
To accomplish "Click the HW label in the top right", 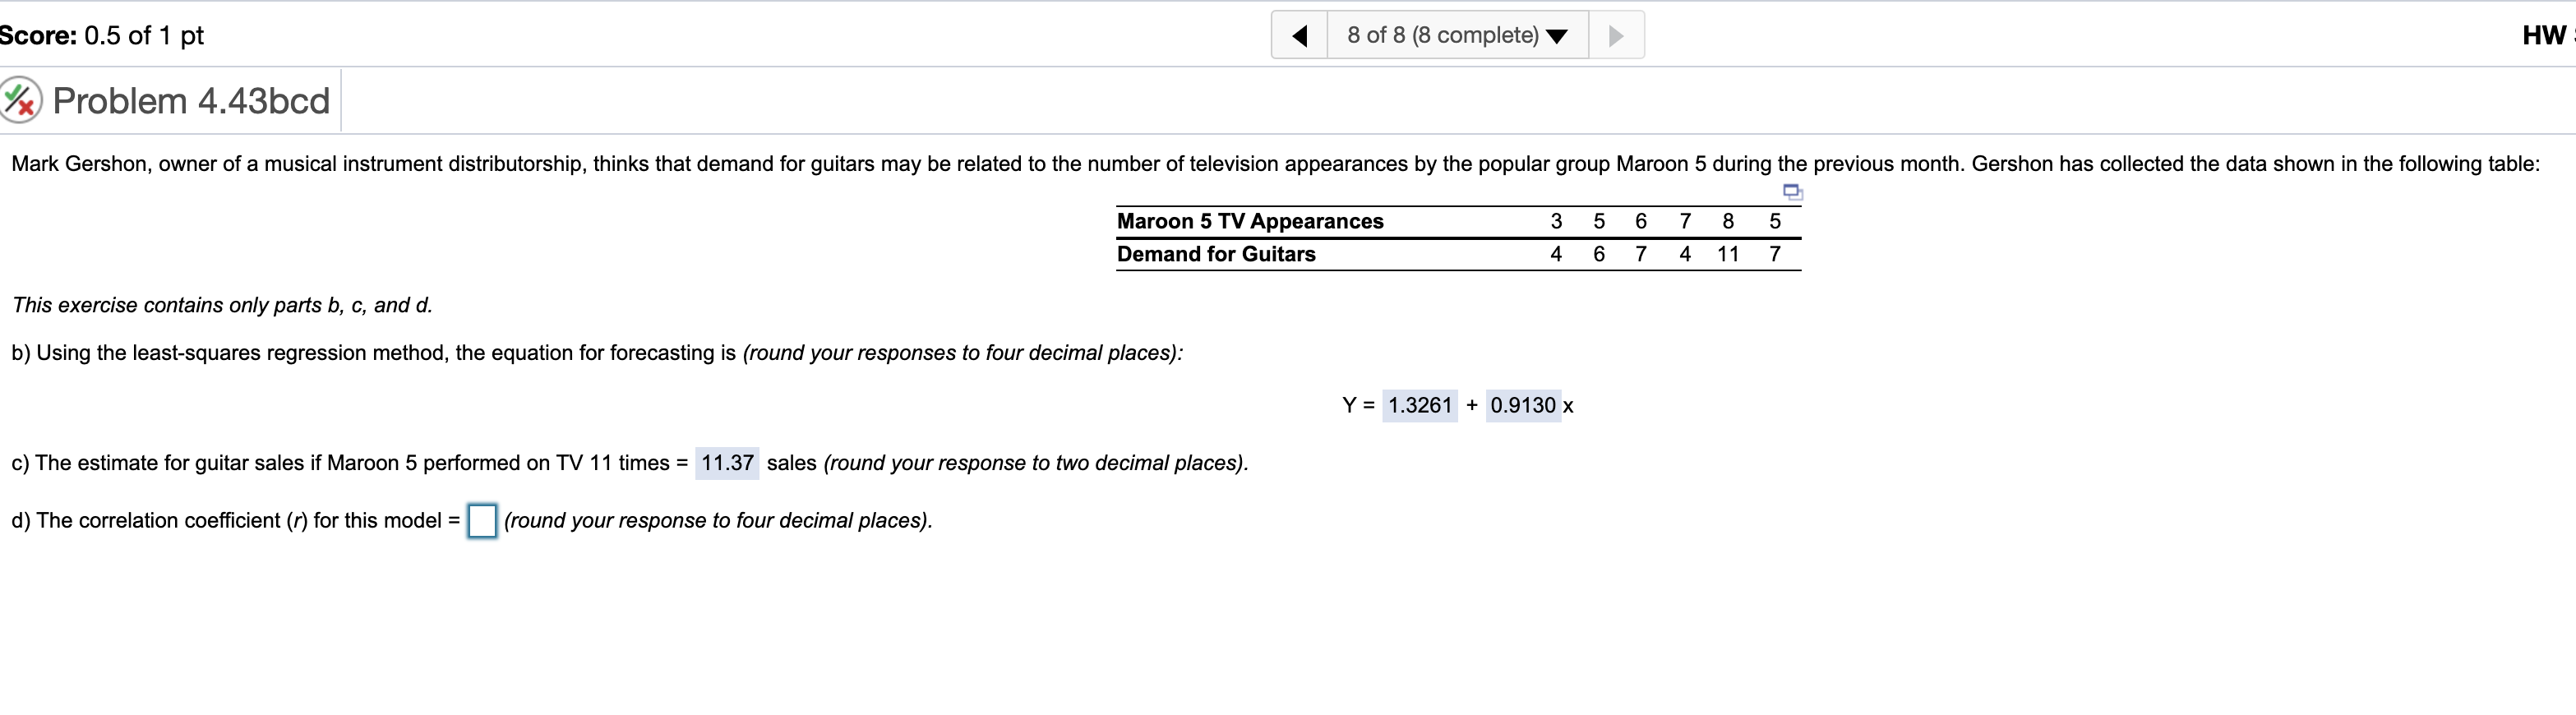I will pos(2545,35).
